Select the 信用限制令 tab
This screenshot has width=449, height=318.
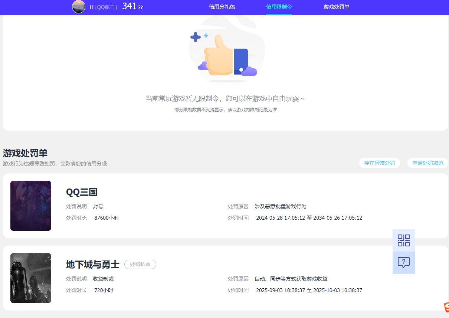coord(279,7)
